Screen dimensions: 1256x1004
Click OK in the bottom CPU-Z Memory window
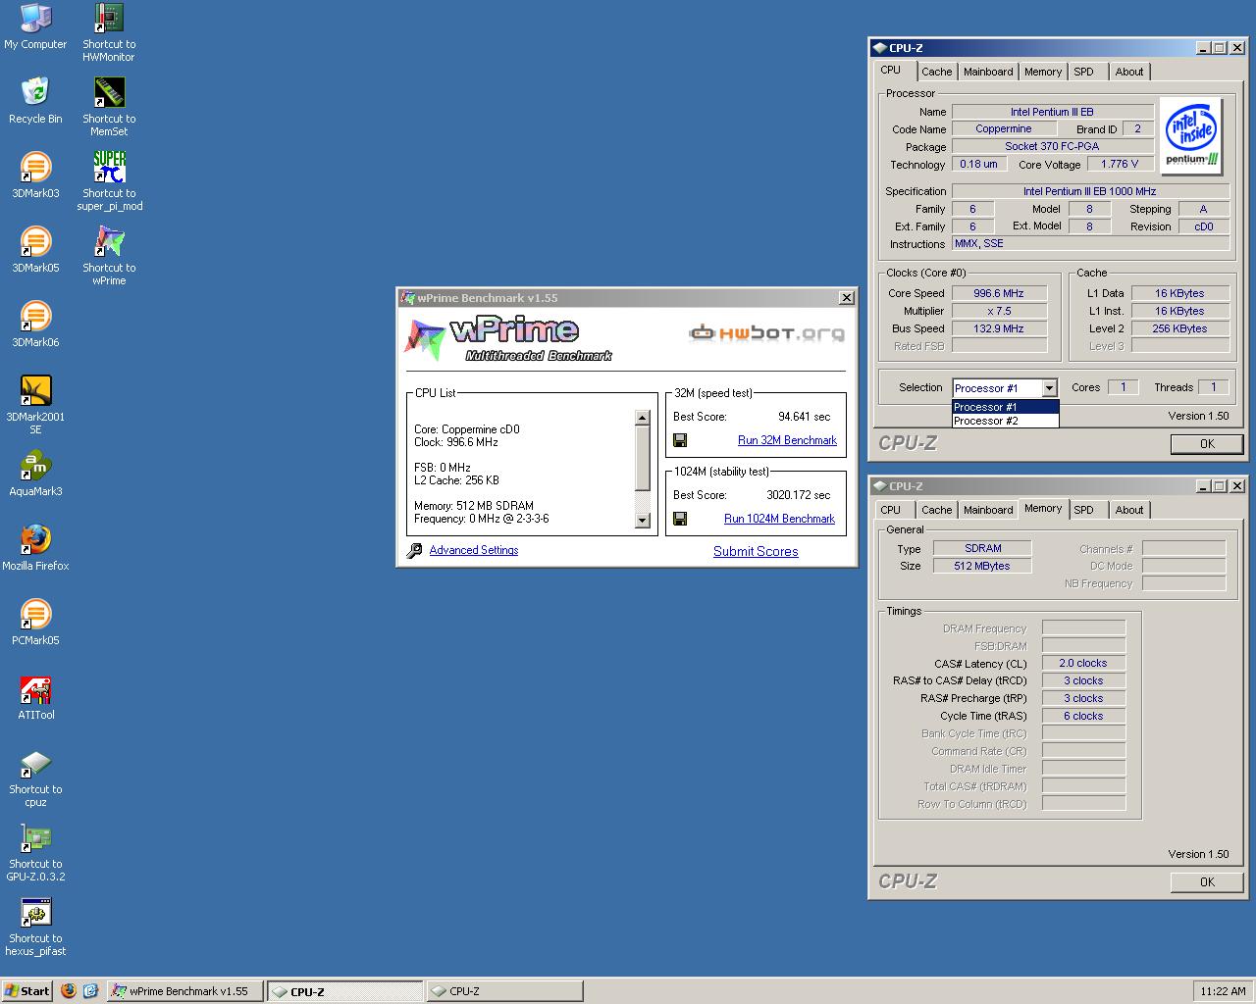click(x=1207, y=882)
